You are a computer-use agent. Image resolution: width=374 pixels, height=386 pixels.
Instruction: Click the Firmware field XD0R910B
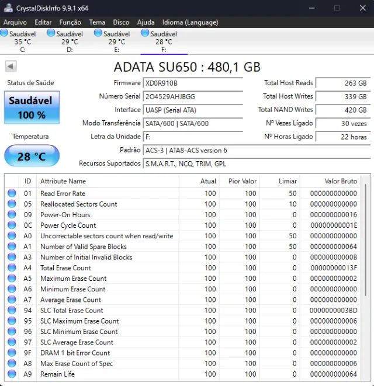[x=193, y=83]
